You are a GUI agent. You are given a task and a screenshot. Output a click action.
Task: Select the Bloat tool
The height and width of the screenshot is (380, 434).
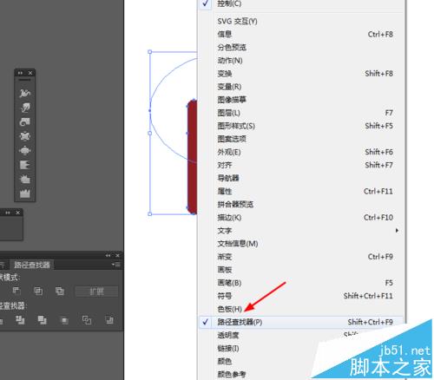click(x=25, y=151)
